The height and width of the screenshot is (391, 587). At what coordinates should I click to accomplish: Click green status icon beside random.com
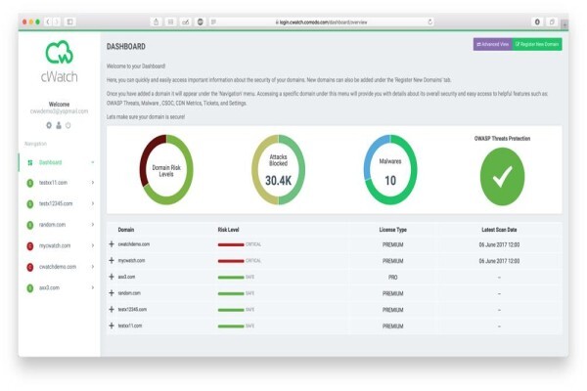click(x=30, y=225)
